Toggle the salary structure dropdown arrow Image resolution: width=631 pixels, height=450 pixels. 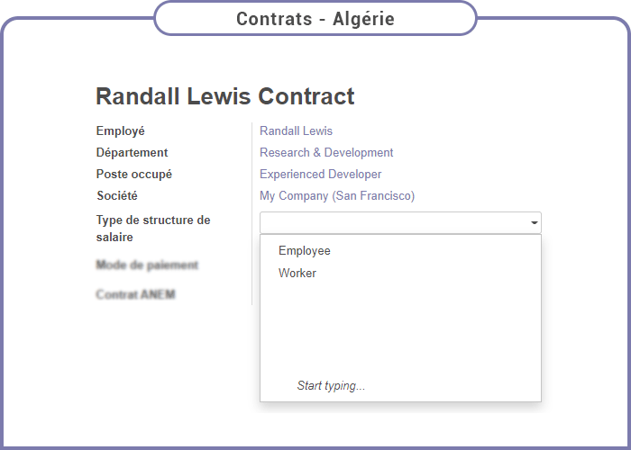pyautogui.click(x=535, y=222)
